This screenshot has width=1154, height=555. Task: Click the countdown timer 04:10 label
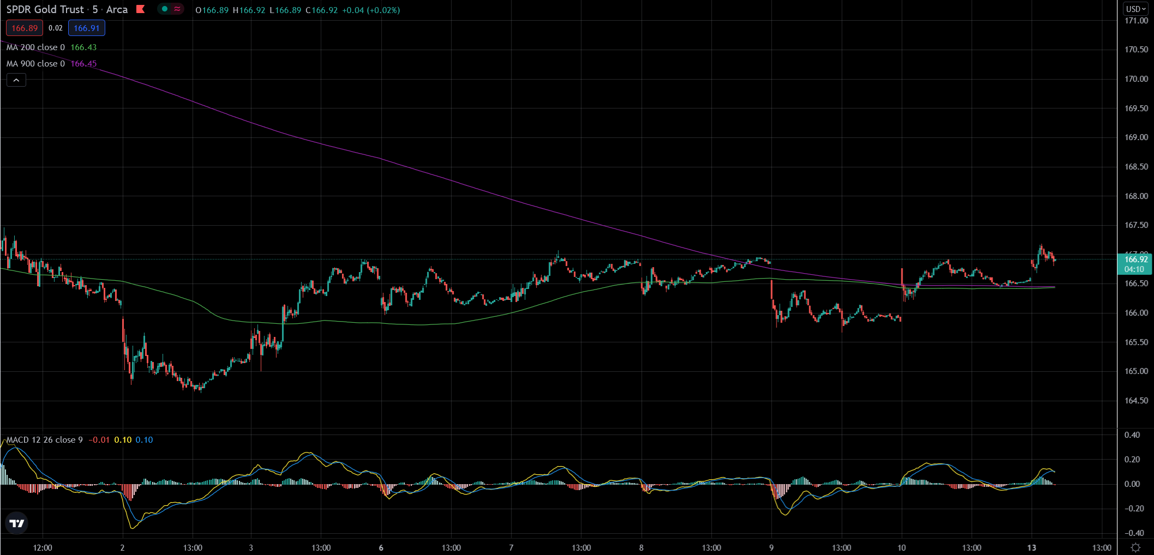(x=1134, y=269)
